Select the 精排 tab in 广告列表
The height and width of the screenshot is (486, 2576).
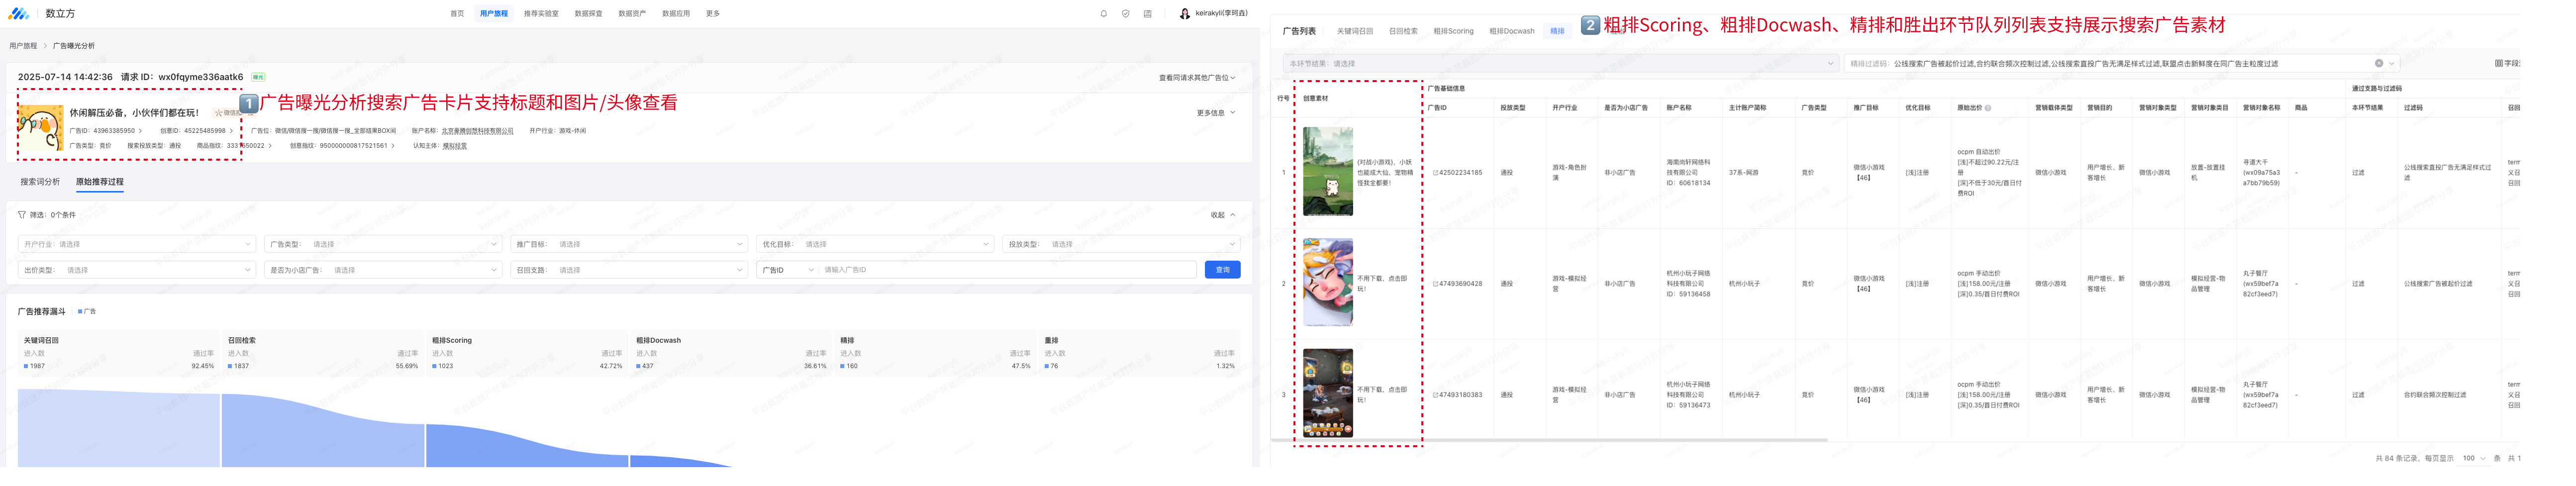coord(1557,31)
